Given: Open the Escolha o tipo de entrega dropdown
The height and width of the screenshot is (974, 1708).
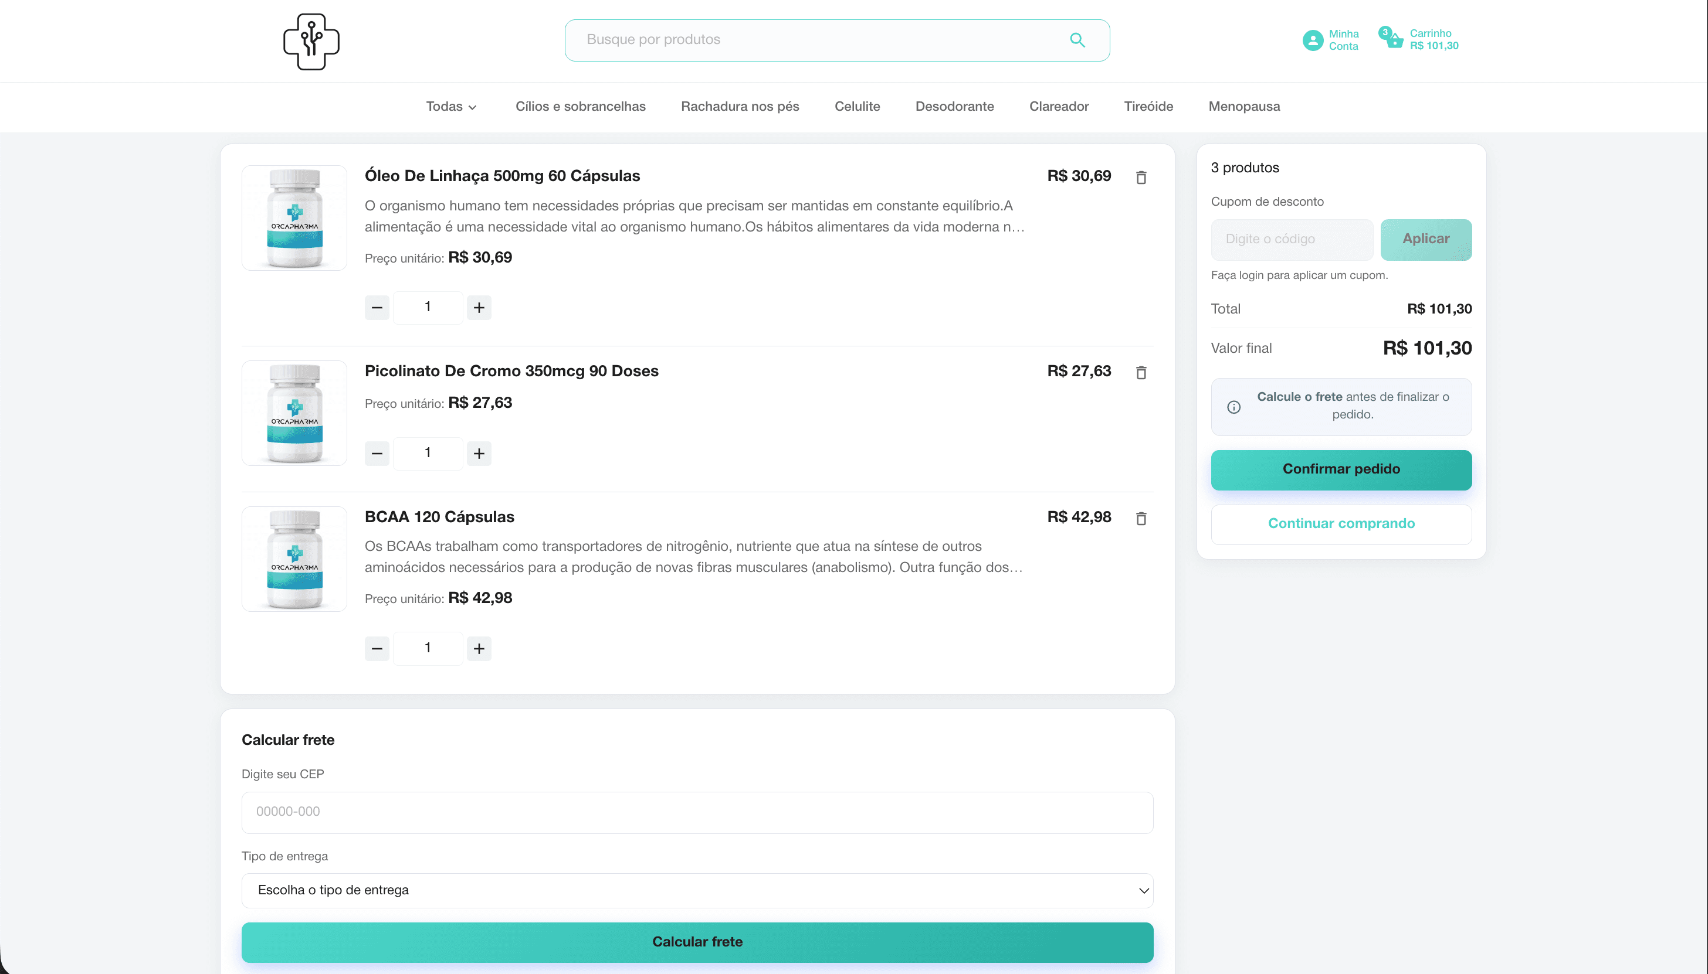Looking at the screenshot, I should (697, 890).
